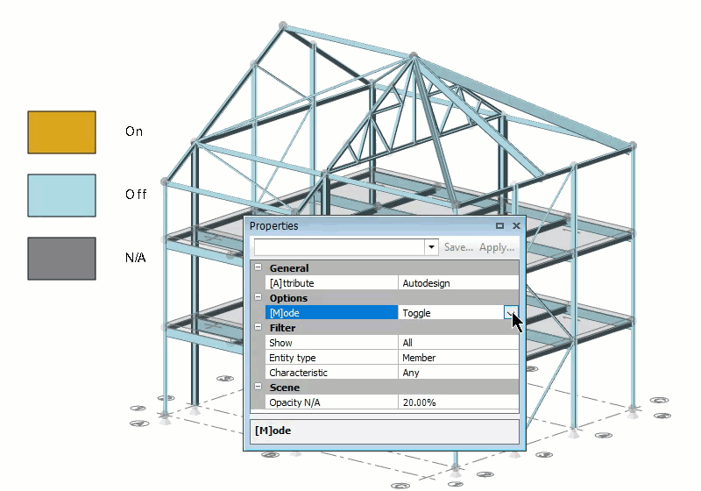Click the light blue Off legend swatch
701x491 pixels.
point(61,196)
